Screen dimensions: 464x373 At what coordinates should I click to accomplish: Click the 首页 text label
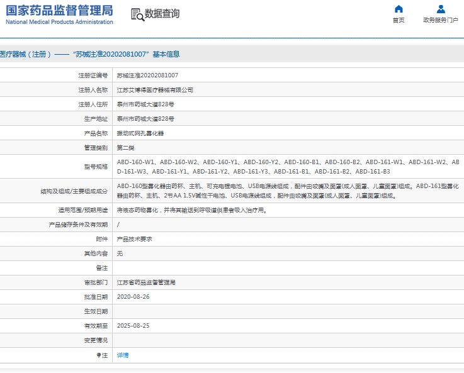point(399,20)
